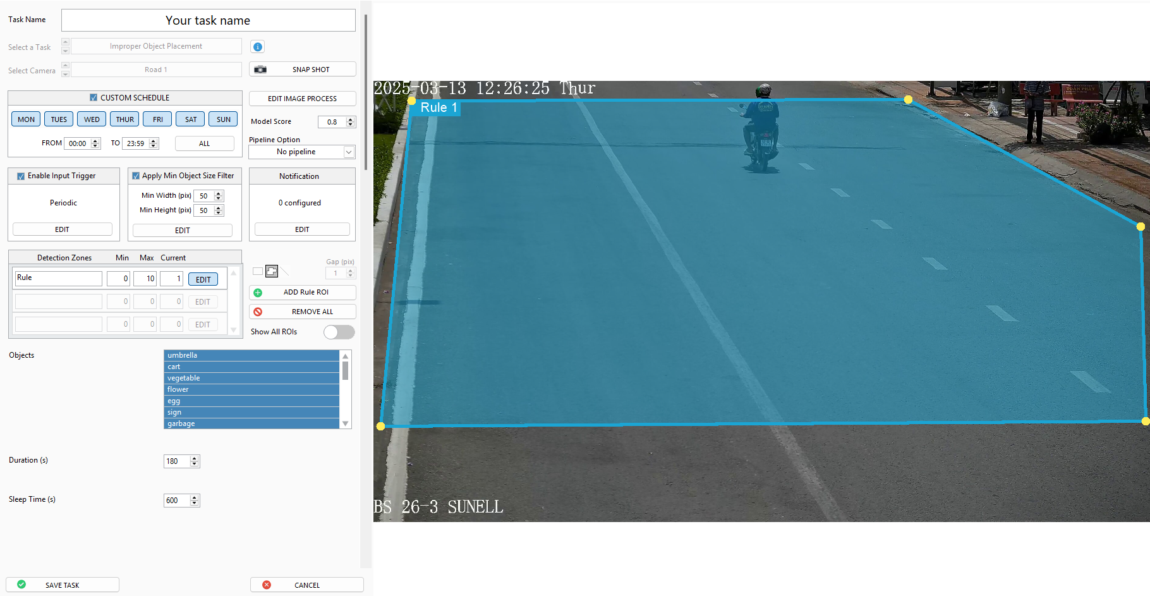Click the blue task info icon
This screenshot has width=1150, height=596.
[x=257, y=47]
